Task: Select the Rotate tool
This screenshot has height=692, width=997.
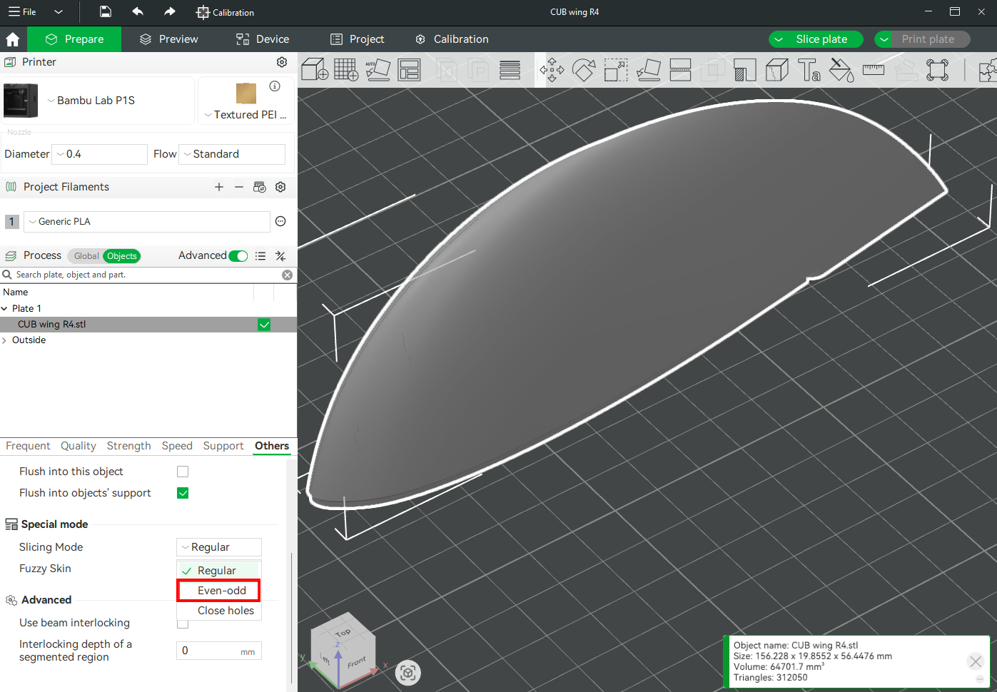Action: pyautogui.click(x=584, y=70)
